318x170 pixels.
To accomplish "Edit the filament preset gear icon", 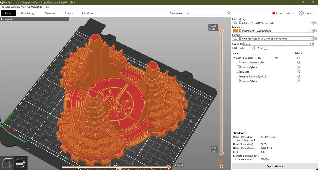I will 316,31.
